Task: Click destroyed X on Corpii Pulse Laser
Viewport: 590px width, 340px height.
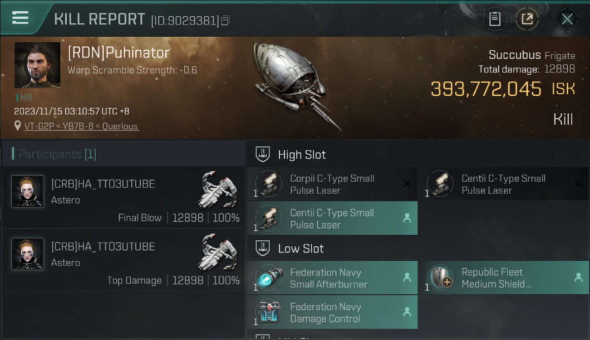Action: click(407, 184)
